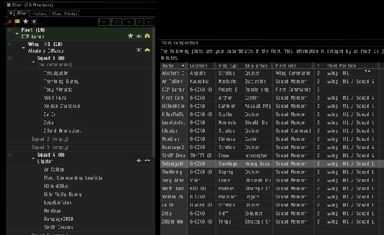The height and width of the screenshot is (235, 384).
Task: Select Tetsuigabim in Squad 1
Action: point(56,73)
